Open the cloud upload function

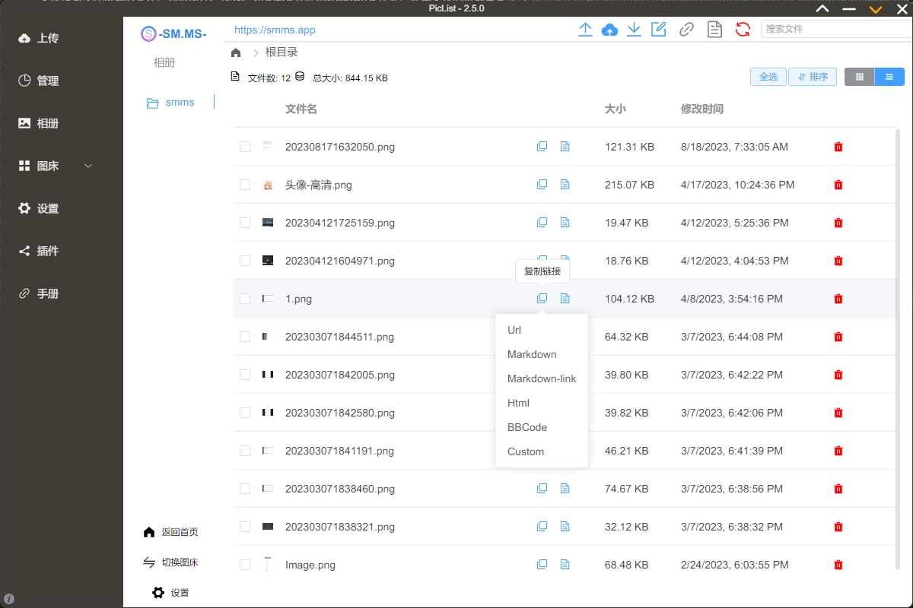pyautogui.click(x=609, y=29)
